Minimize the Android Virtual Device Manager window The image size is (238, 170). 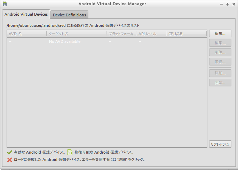[221, 4]
